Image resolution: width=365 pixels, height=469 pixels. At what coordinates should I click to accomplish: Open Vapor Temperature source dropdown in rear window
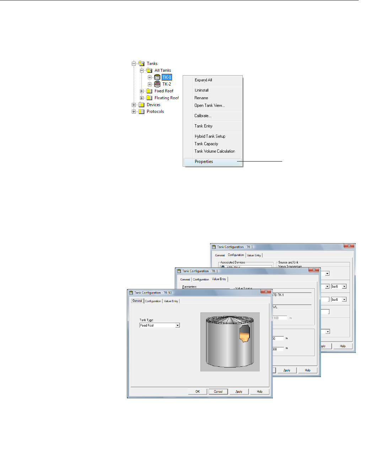(327, 273)
